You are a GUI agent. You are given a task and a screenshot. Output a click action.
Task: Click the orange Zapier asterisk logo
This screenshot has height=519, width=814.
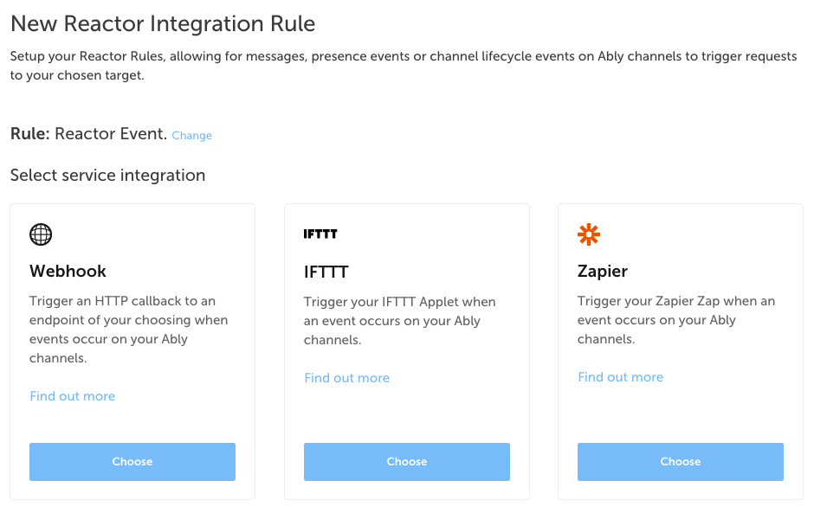pos(589,234)
